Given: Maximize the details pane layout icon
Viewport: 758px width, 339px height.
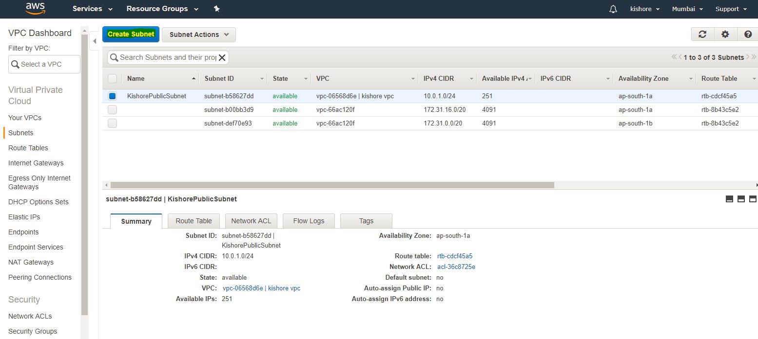Looking at the screenshot, I should coord(753,199).
